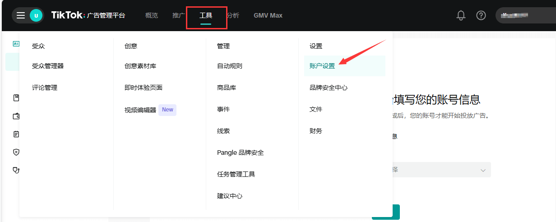Image resolution: width=556 pixels, height=222 pixels.
Task: Open 受众管理器 from the menu
Action: 48,66
